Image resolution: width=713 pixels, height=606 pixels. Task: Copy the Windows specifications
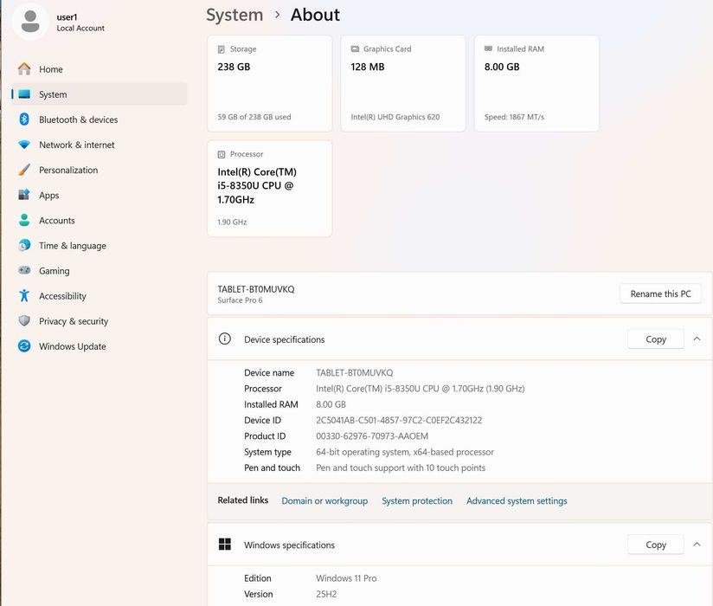click(656, 545)
